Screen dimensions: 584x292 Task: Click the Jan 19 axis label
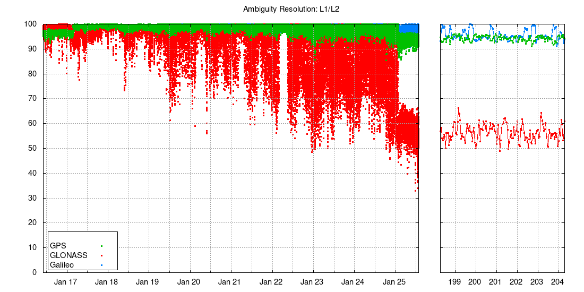pyautogui.click(x=148, y=281)
